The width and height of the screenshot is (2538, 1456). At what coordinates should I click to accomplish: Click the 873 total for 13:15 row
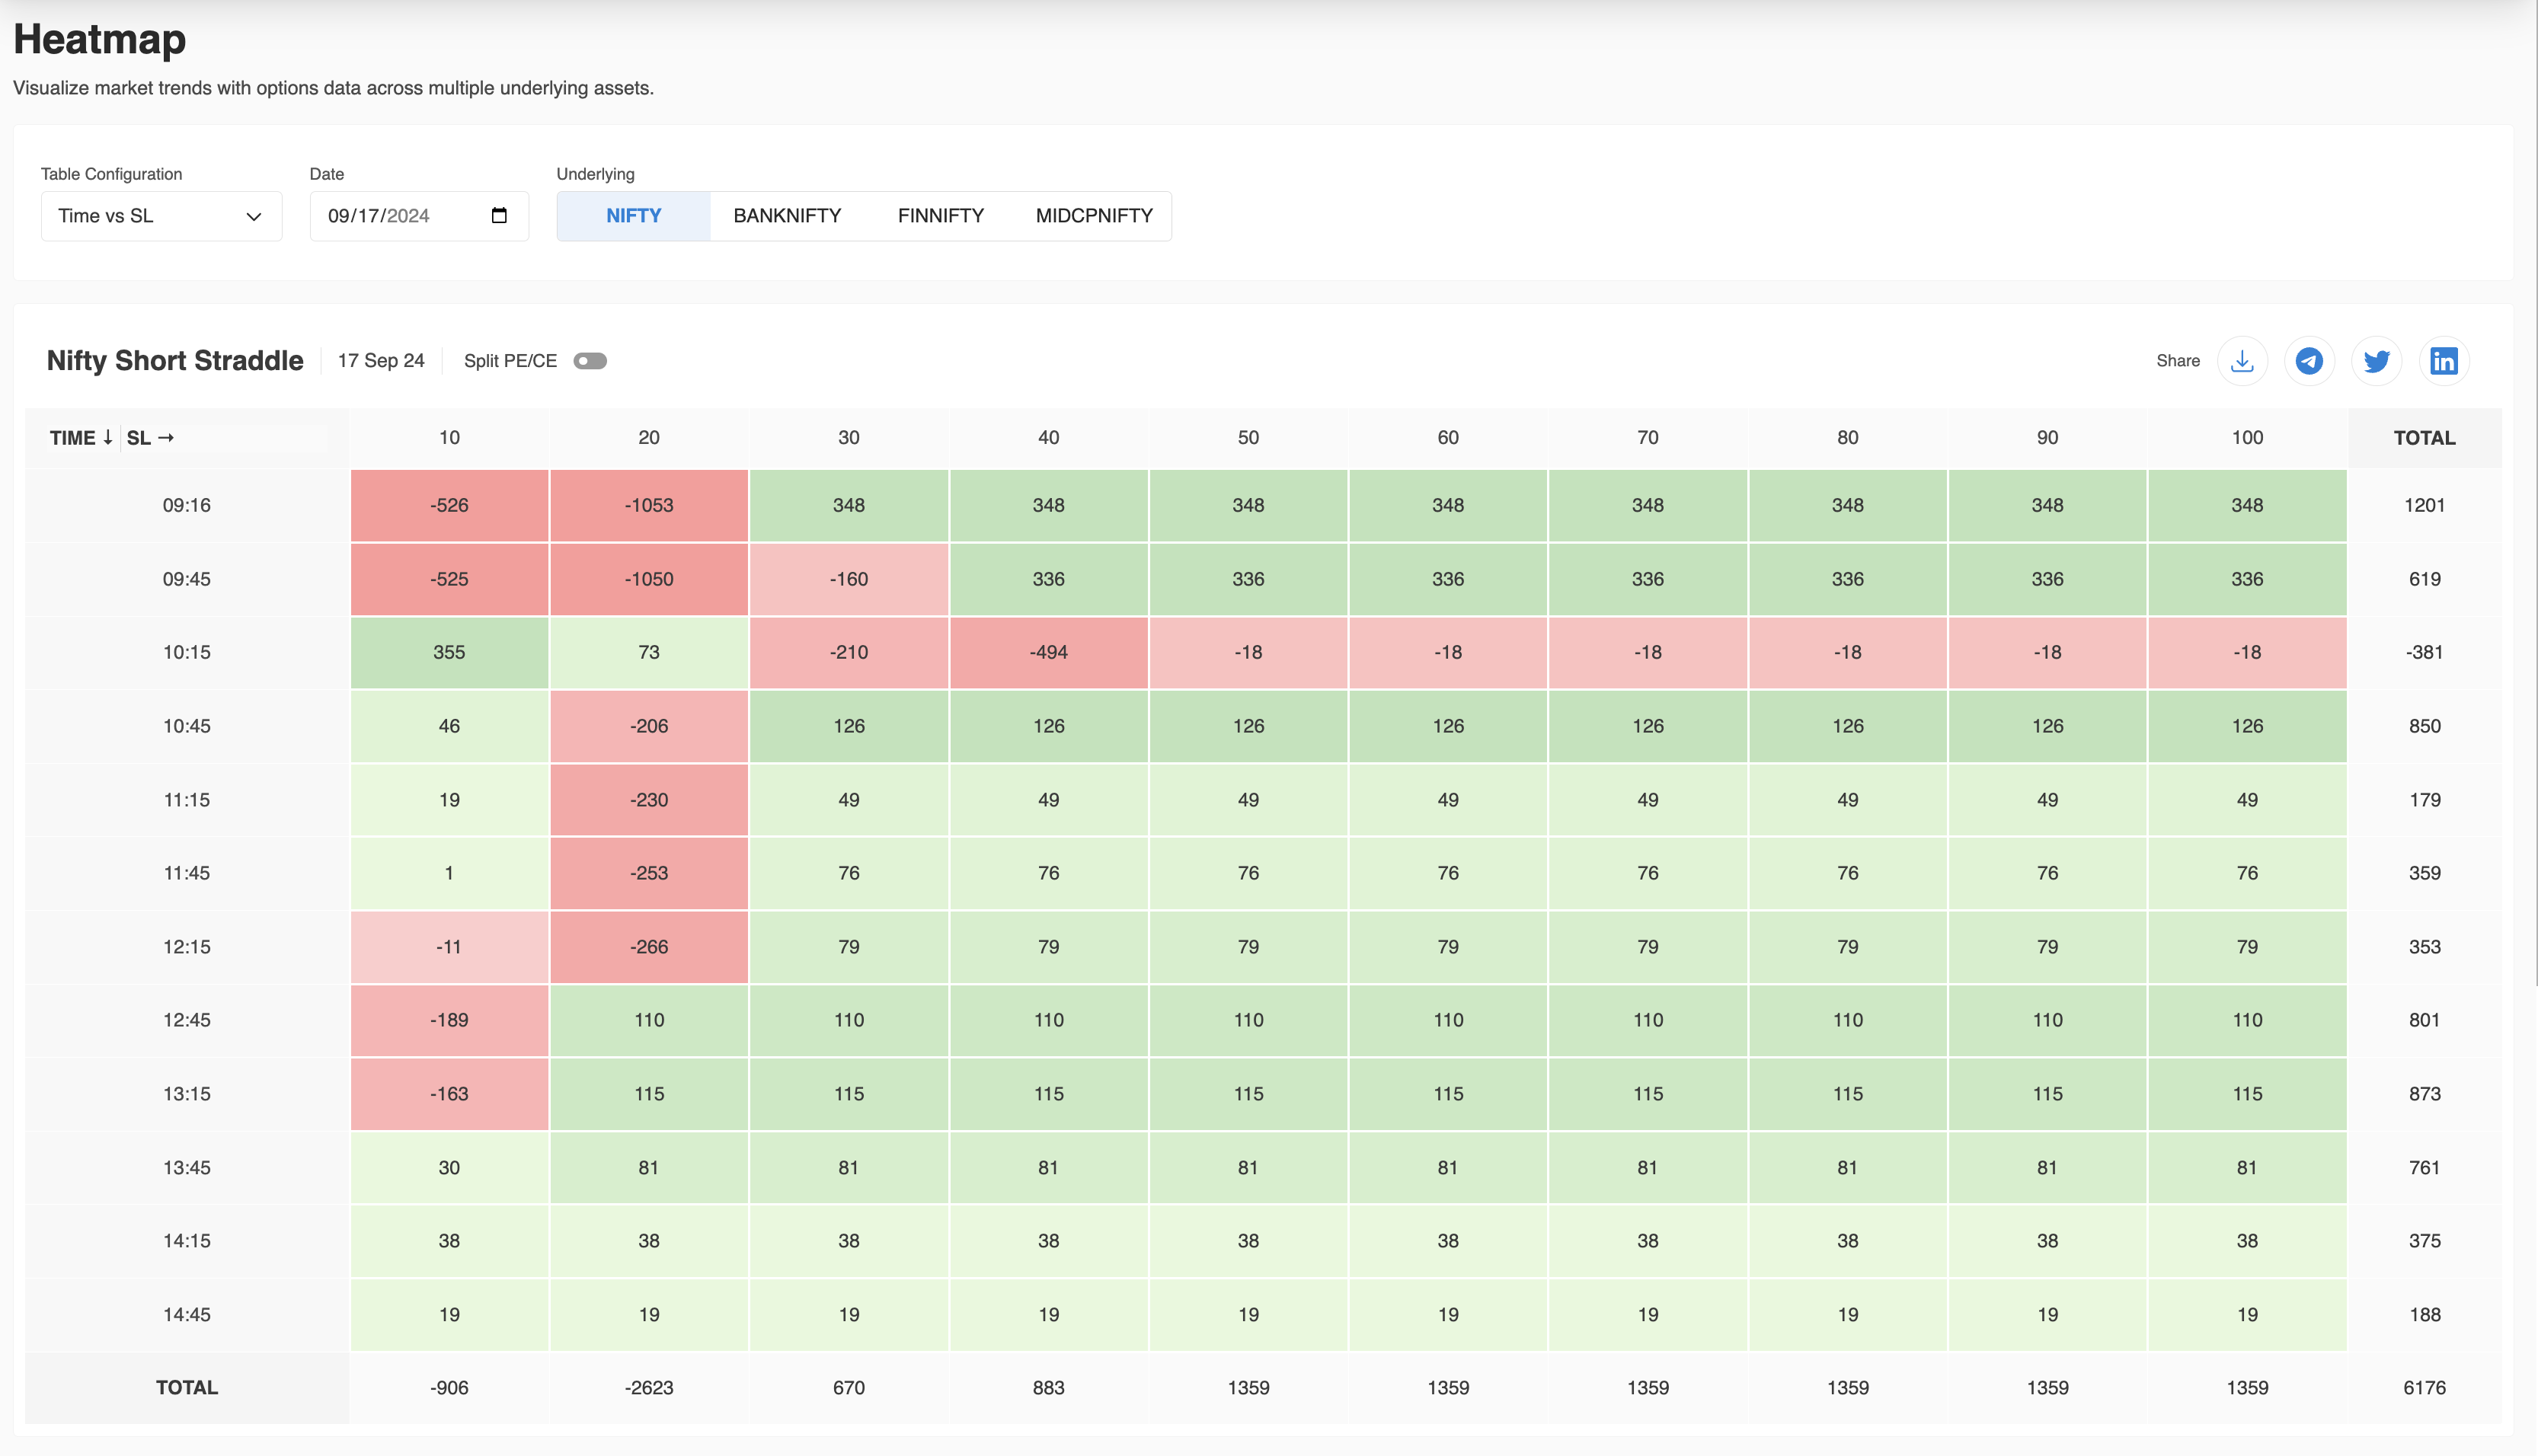[x=2424, y=1094]
